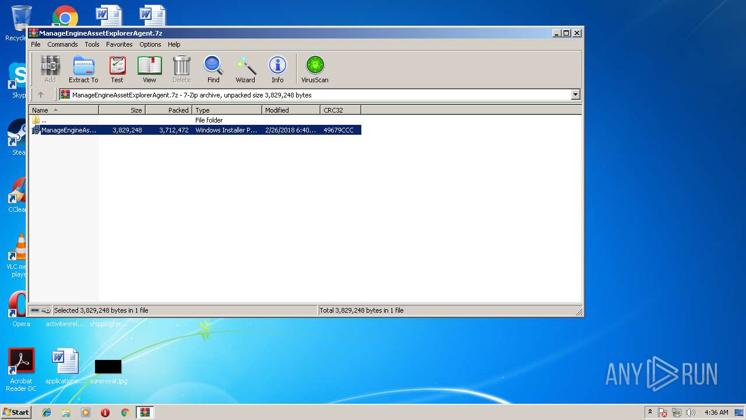Start VirusScan on archive
The image size is (746, 420).
315,69
